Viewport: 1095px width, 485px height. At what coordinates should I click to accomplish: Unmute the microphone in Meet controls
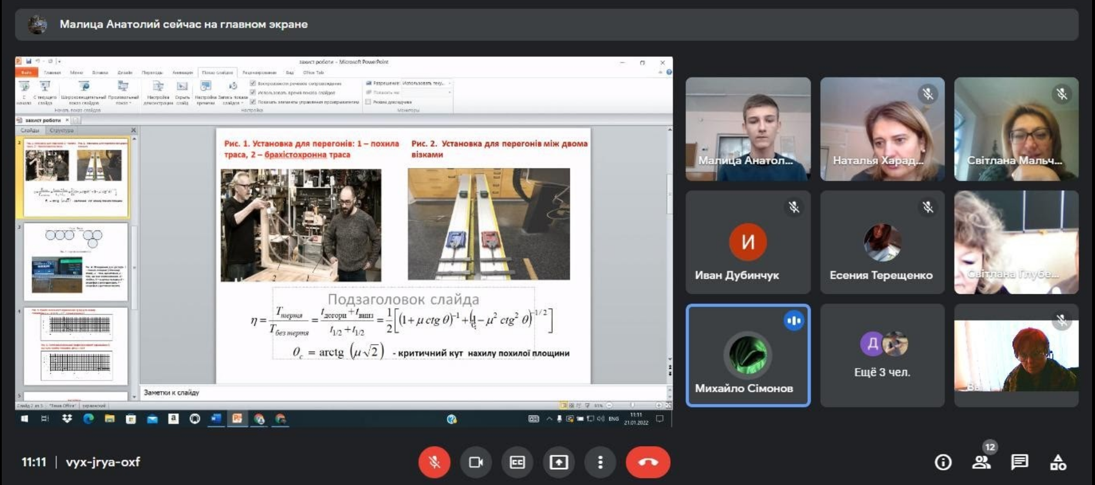[x=434, y=462]
